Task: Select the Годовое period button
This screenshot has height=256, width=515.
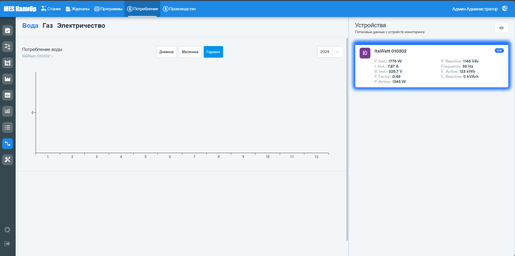Action: click(x=213, y=52)
